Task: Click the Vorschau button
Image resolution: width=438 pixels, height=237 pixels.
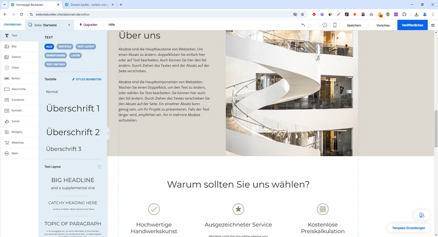Action: pos(383,25)
